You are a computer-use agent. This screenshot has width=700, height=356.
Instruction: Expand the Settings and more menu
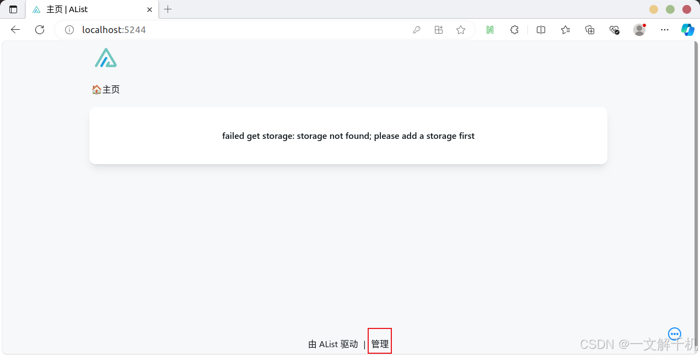tap(664, 30)
